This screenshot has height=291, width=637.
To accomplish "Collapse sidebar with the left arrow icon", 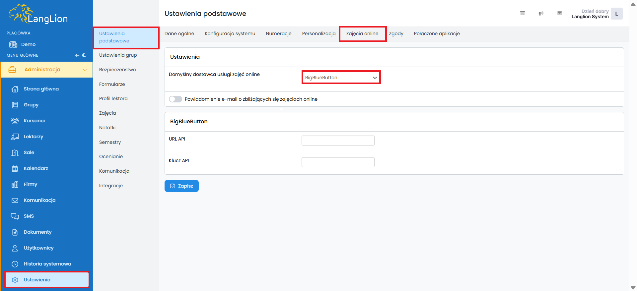I will tap(77, 55).
